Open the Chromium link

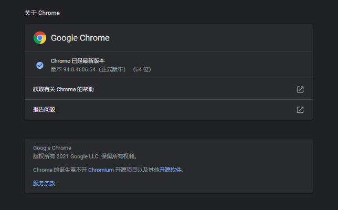click(101, 170)
